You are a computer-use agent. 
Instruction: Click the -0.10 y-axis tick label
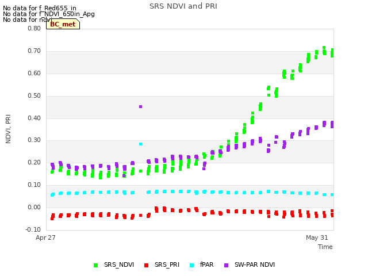33,229
